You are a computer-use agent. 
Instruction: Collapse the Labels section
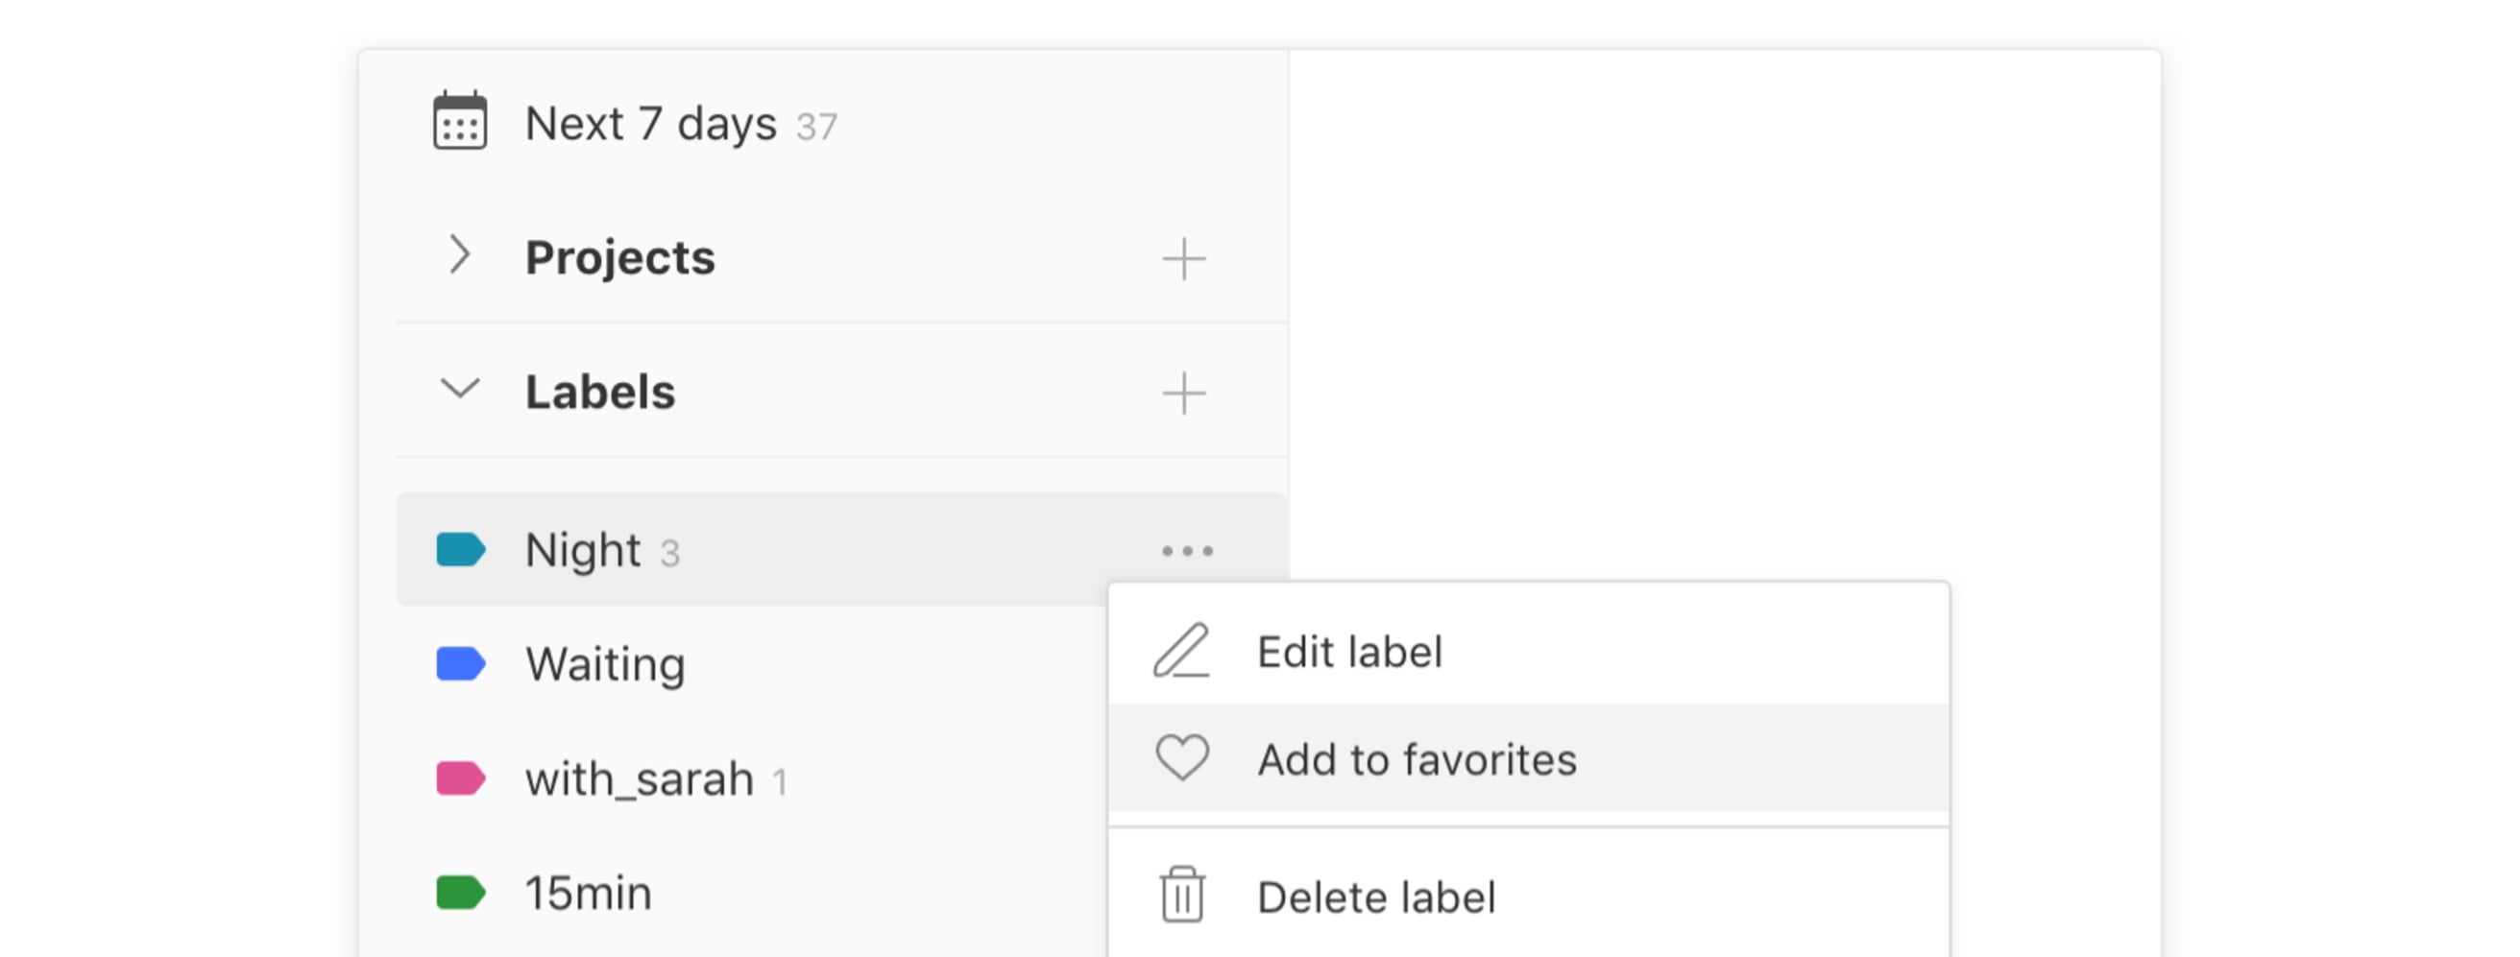click(460, 390)
